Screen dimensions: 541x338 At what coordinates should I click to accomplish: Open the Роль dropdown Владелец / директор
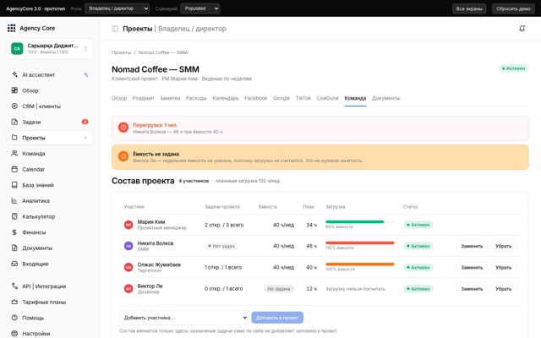117,8
